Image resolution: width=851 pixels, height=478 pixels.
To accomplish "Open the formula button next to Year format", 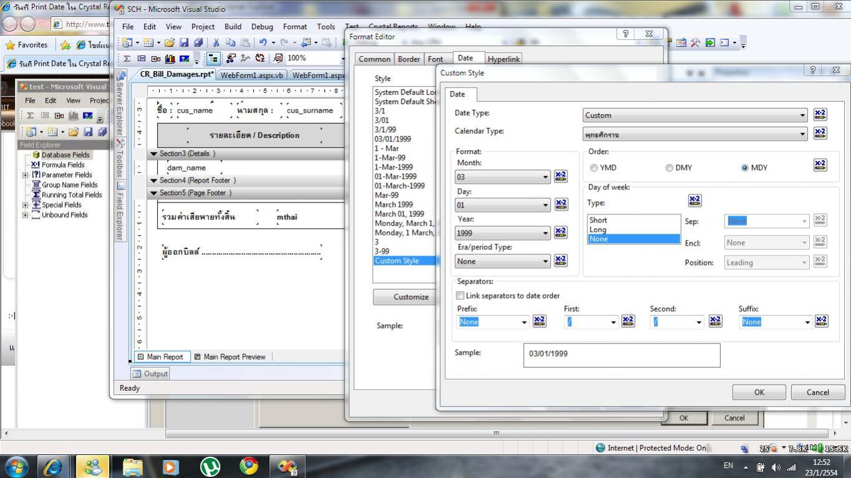I will click(560, 232).
